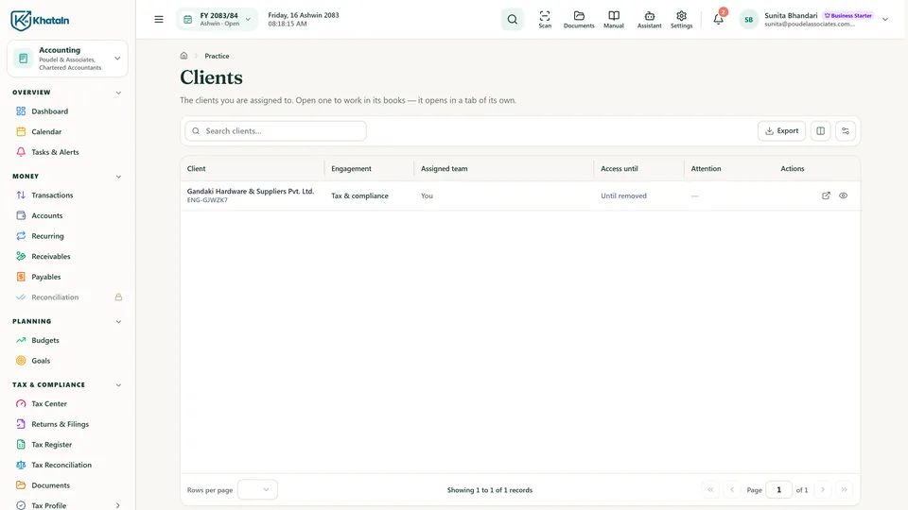Open Documents from top toolbar
Viewport: 908px width, 510px height.
tap(579, 19)
